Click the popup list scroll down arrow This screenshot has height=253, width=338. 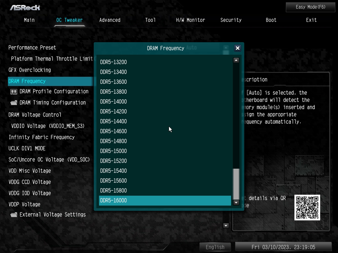click(236, 203)
